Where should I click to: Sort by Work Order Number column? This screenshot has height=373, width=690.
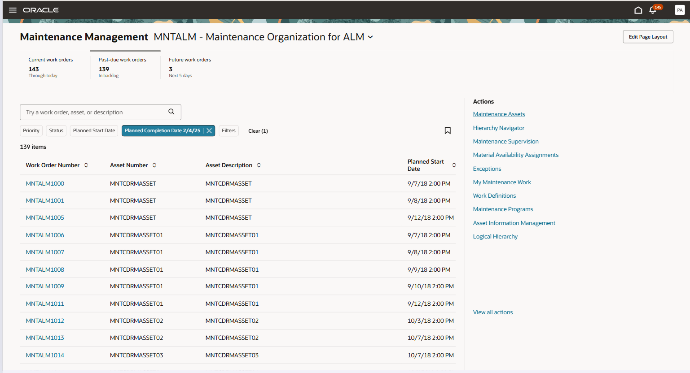tap(87, 165)
